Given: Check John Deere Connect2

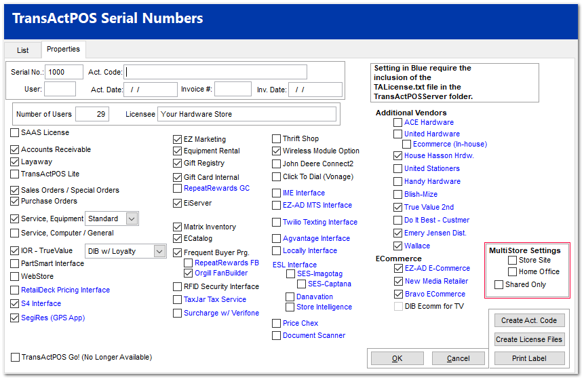Looking at the screenshot, I should coord(276,164).
